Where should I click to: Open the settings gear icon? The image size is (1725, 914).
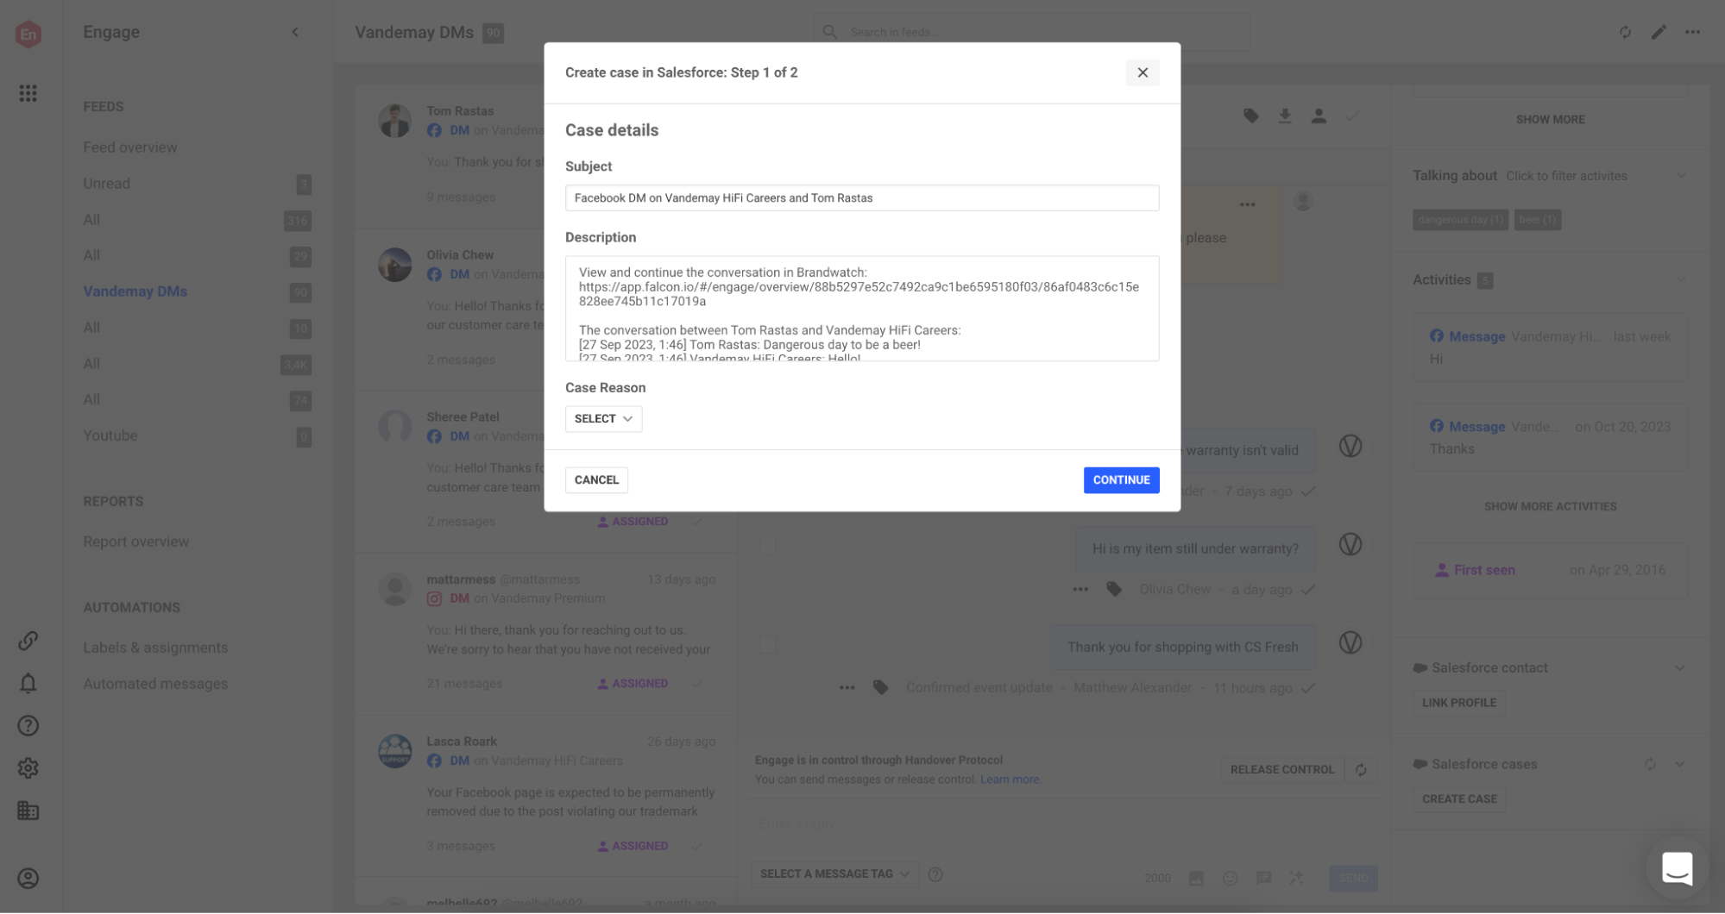click(28, 767)
